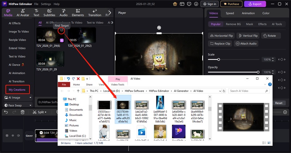Click the Find Target icon on first clip

[62, 30]
